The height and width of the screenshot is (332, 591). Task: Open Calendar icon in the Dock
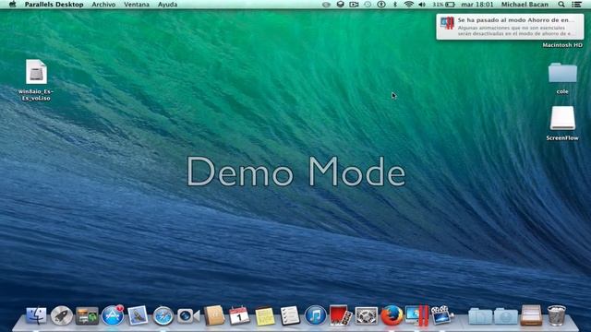coord(239,315)
